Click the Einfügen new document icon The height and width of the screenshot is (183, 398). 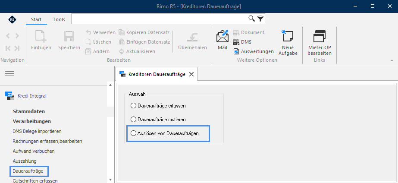tap(41, 36)
